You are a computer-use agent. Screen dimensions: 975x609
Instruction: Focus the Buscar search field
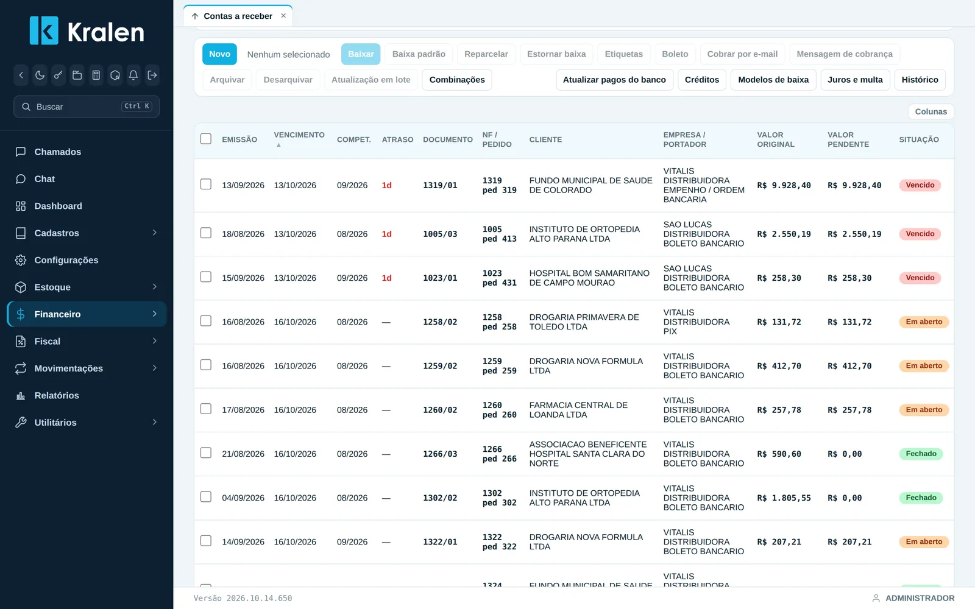87,107
